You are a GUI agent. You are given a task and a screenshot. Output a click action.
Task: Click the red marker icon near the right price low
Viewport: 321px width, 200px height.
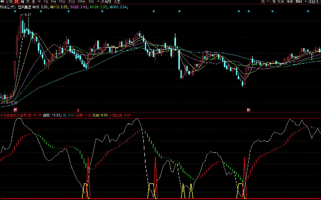tap(248, 110)
